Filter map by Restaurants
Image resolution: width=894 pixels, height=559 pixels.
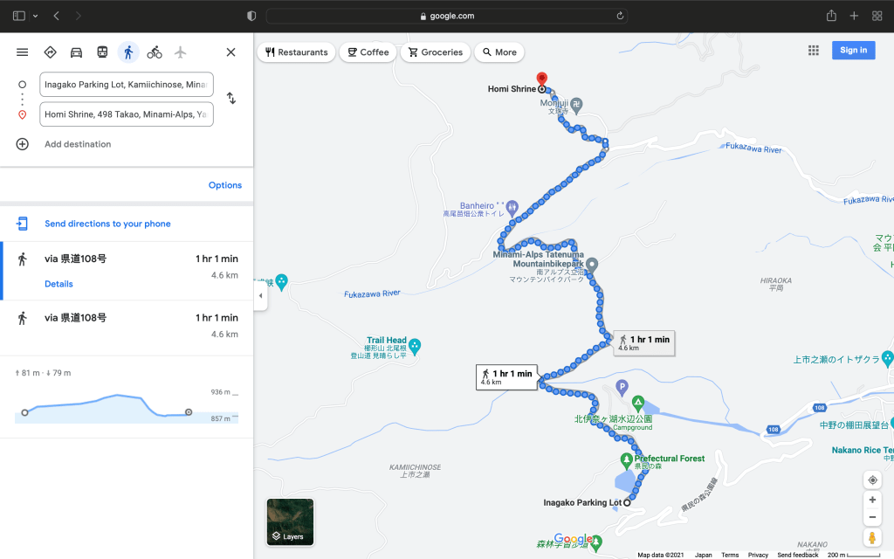point(297,52)
